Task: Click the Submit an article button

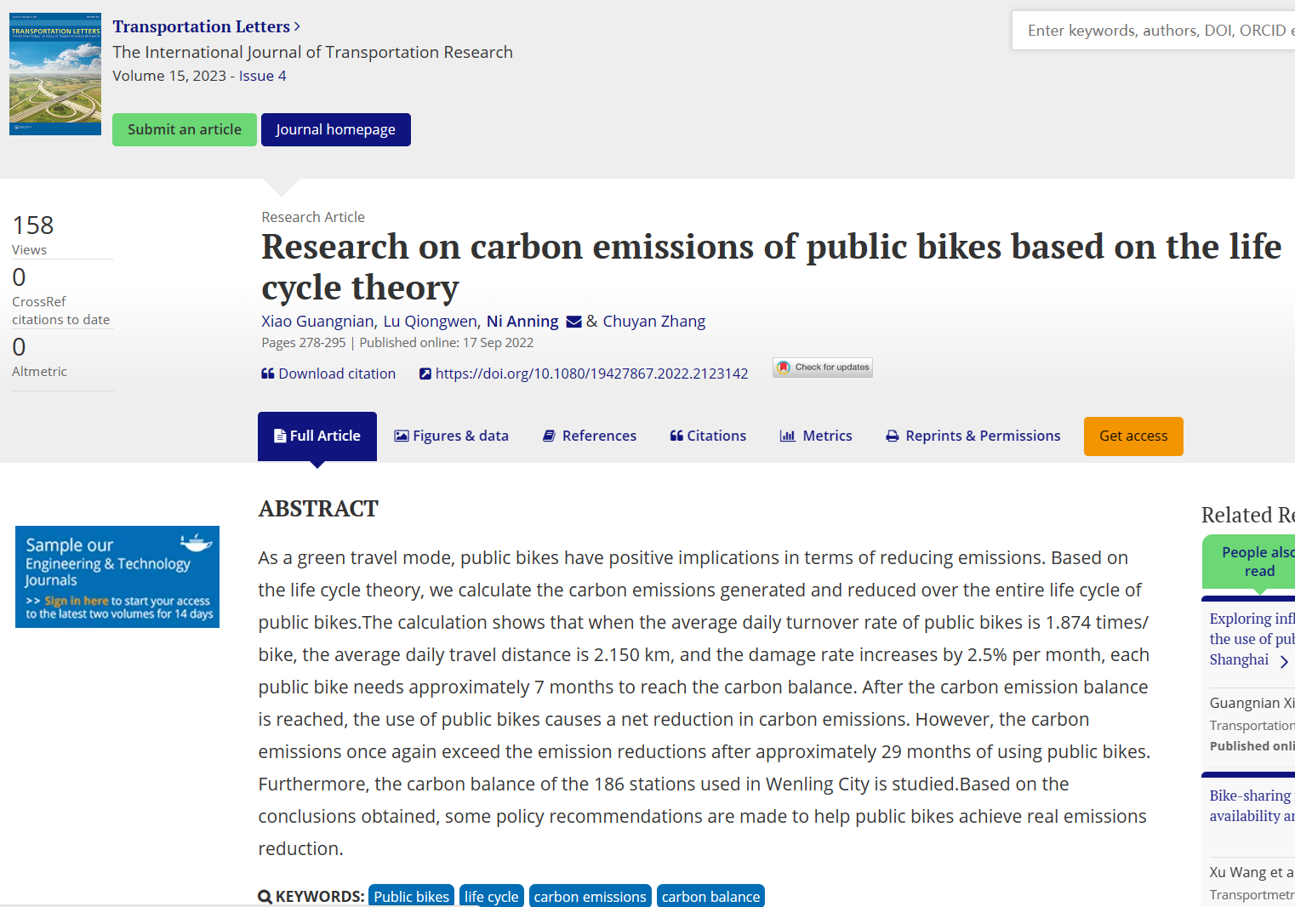Action: pyautogui.click(x=185, y=129)
